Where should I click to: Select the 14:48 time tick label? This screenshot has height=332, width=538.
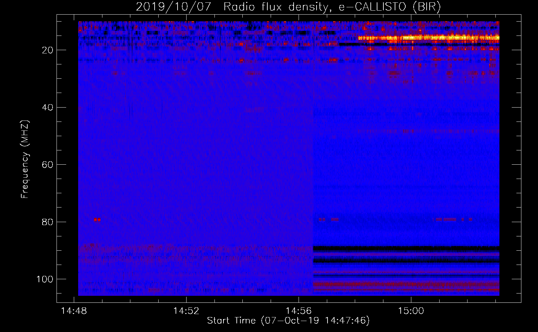point(74,311)
